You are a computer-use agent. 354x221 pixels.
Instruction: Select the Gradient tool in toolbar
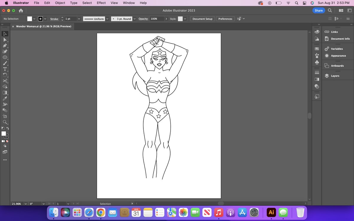pyautogui.click(x=5, y=93)
